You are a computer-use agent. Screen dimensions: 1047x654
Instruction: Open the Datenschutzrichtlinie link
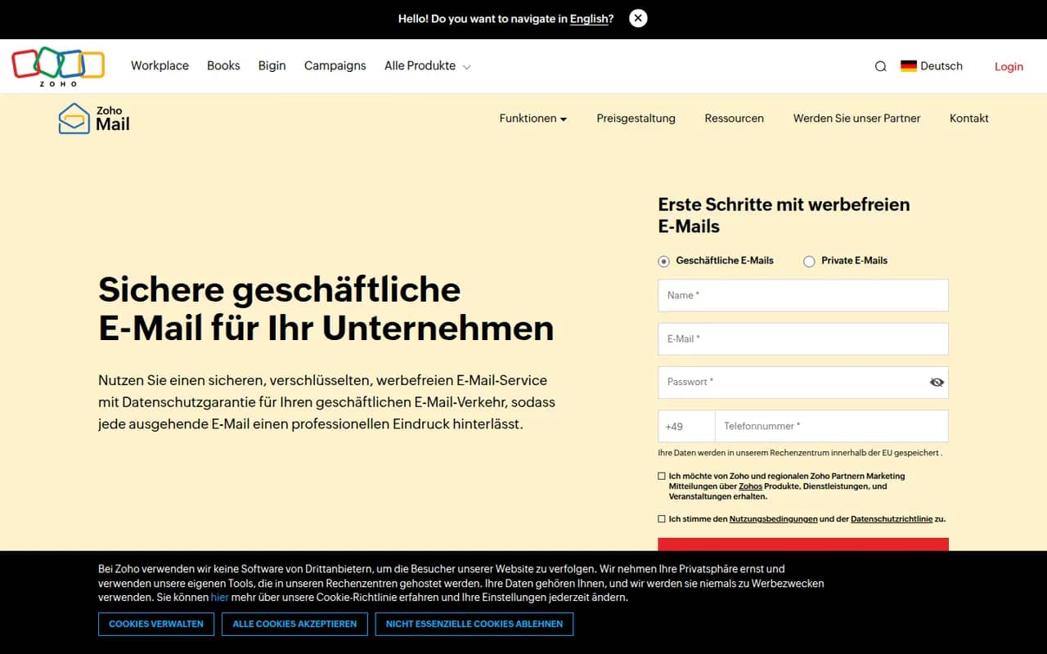(892, 519)
